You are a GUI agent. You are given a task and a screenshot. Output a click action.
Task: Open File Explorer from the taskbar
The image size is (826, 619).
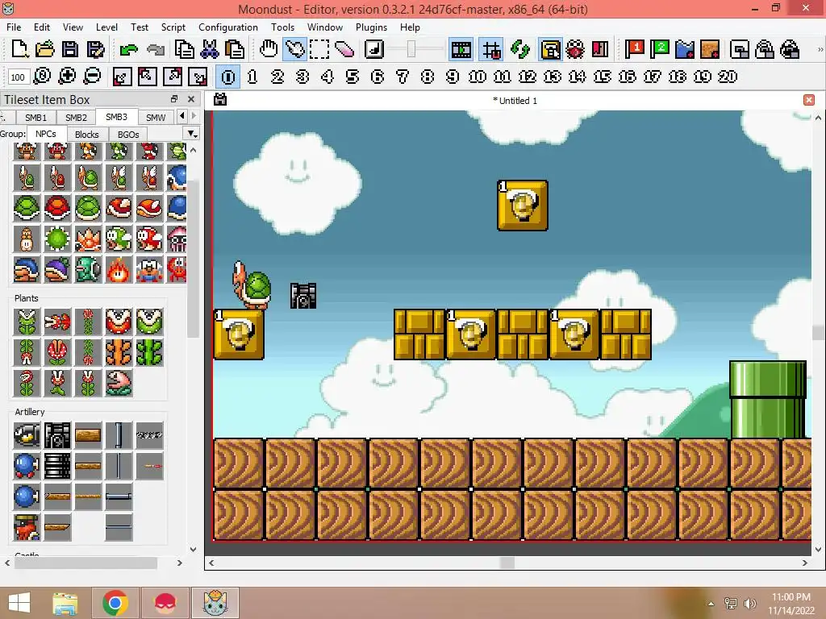(65, 603)
